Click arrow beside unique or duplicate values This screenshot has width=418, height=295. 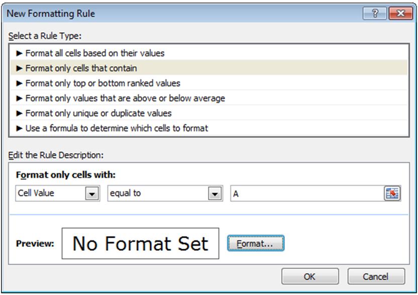coord(19,113)
